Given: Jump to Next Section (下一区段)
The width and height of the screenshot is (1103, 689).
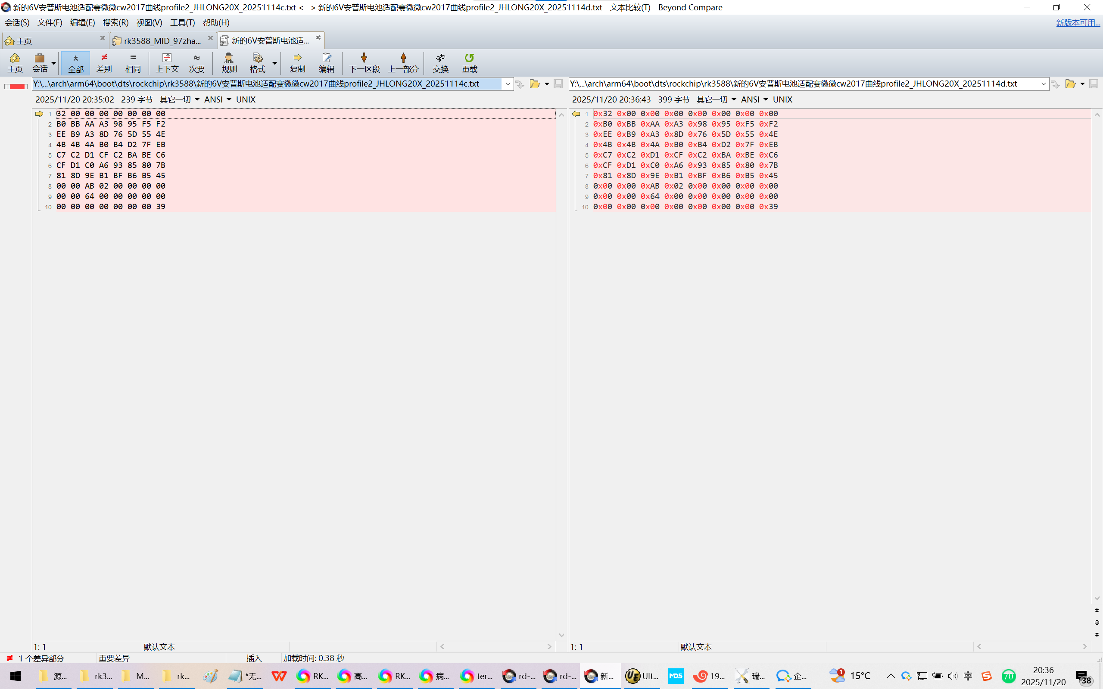Looking at the screenshot, I should [364, 62].
